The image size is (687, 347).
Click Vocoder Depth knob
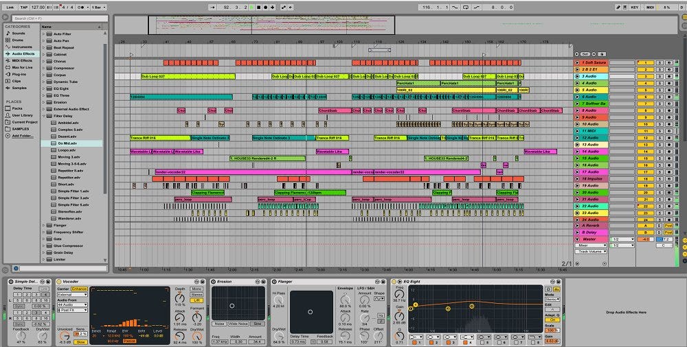point(180,297)
